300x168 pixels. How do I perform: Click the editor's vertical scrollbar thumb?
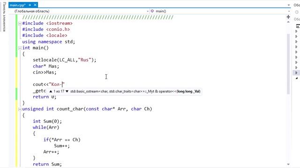pyautogui.click(x=288, y=64)
